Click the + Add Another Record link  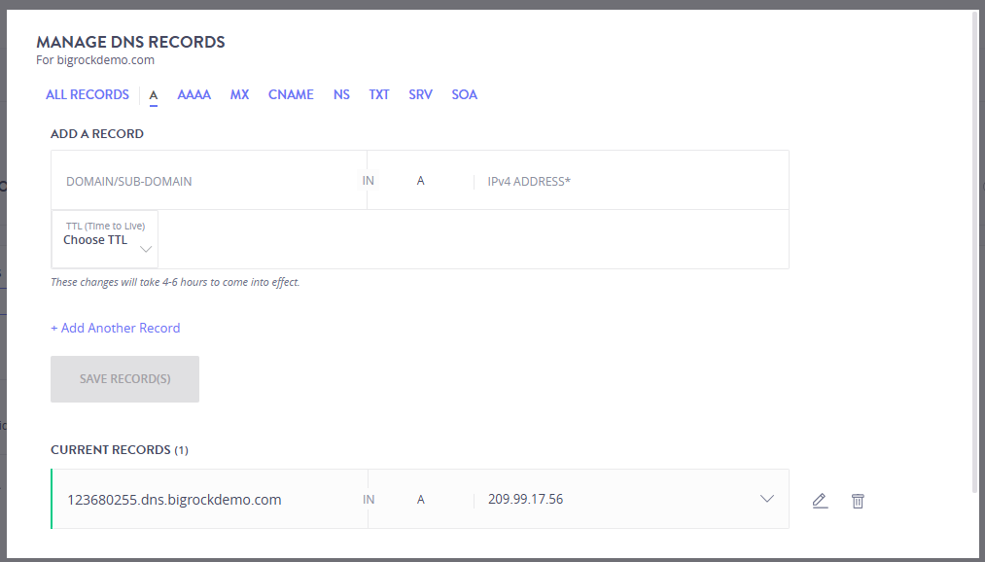(x=116, y=328)
